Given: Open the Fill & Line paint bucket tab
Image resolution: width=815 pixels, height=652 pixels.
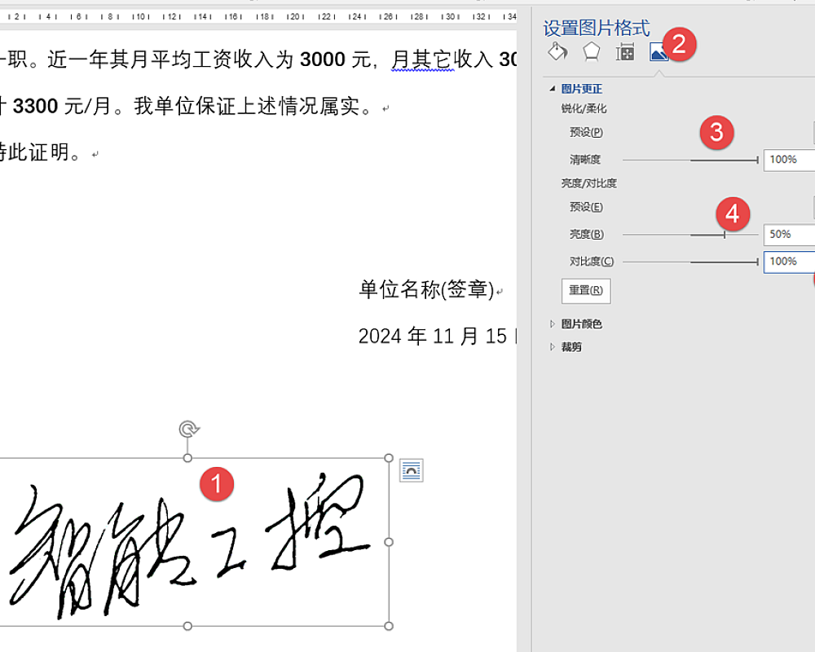Looking at the screenshot, I should (557, 52).
